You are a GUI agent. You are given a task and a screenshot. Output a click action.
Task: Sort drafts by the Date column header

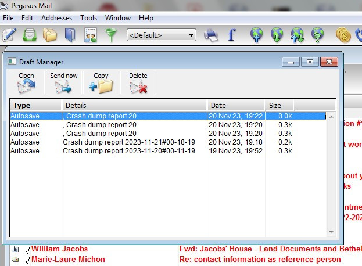235,105
